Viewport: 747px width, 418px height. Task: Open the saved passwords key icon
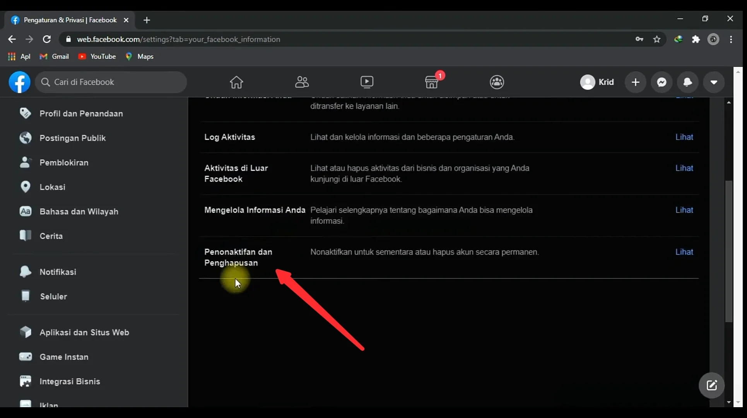tap(639, 39)
